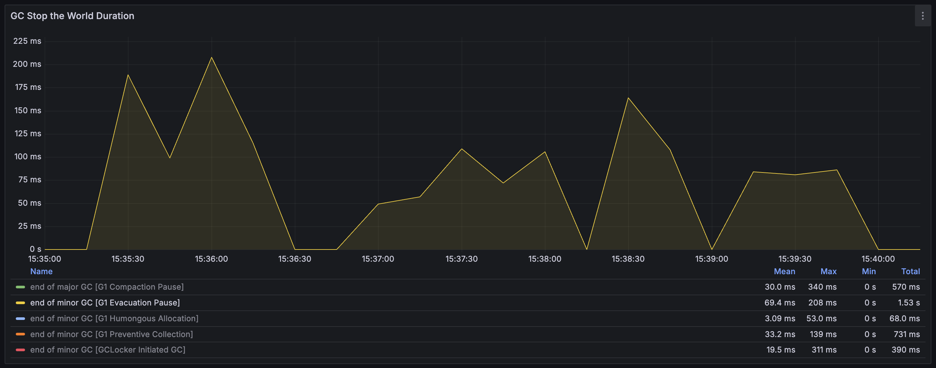
Task: Click the 53.0 ms max value
Action: (x=821, y=319)
